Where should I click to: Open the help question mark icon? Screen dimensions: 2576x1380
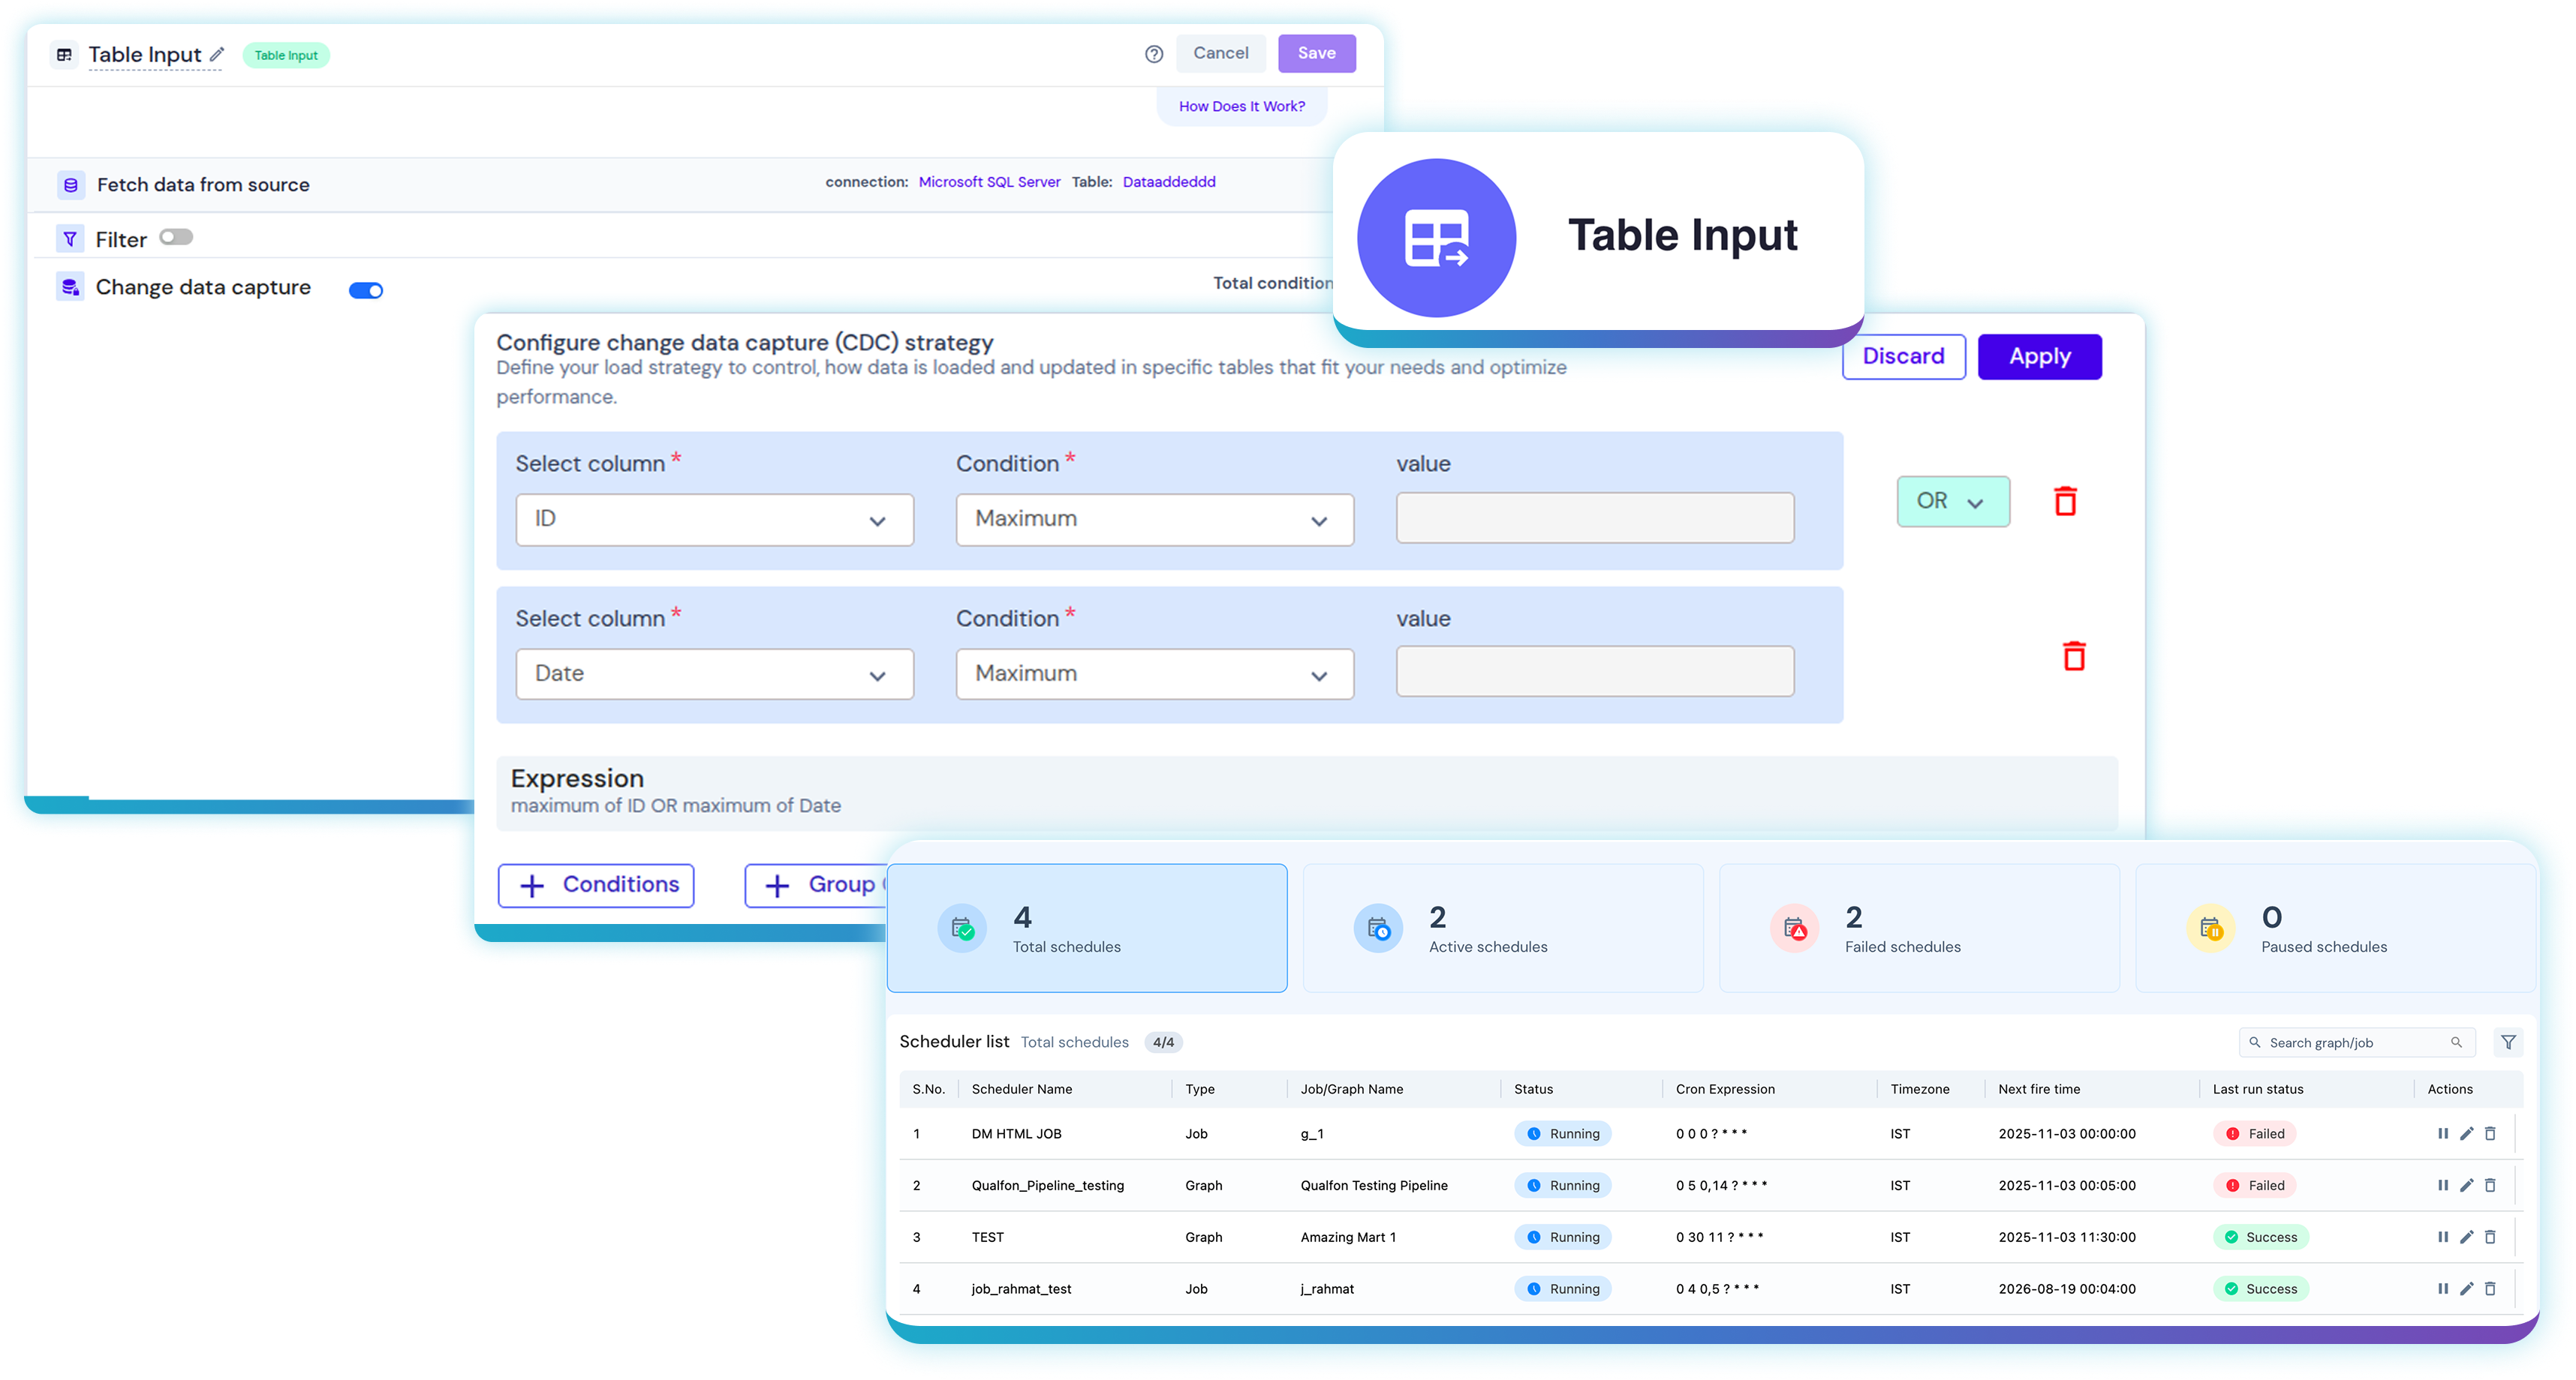pos(1153,54)
